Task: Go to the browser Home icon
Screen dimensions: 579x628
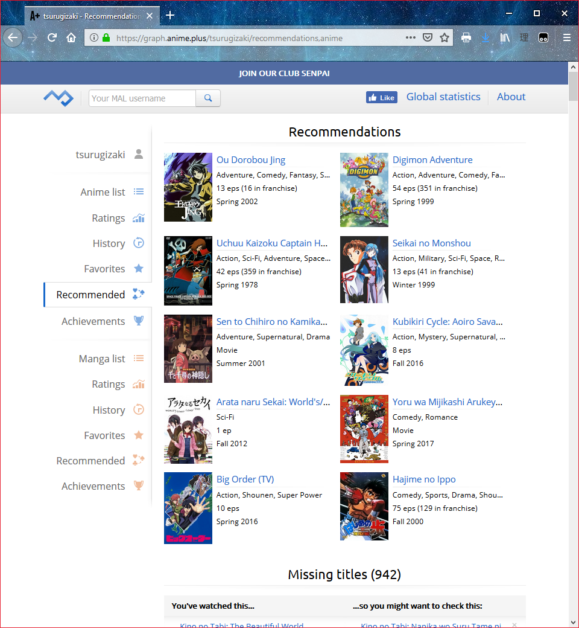Action: tap(71, 37)
